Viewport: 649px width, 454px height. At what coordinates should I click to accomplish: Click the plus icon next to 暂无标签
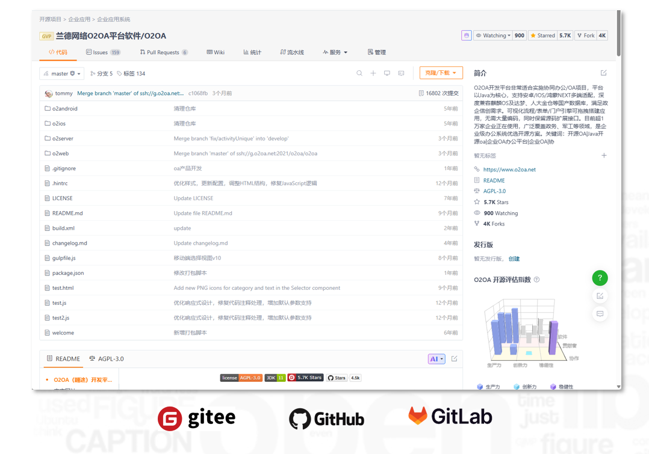tap(604, 156)
